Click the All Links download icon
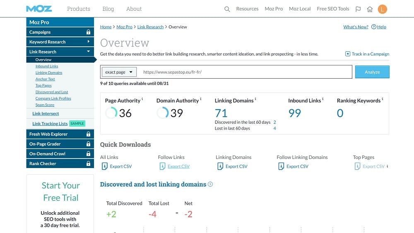414x233 pixels. (x=105, y=166)
